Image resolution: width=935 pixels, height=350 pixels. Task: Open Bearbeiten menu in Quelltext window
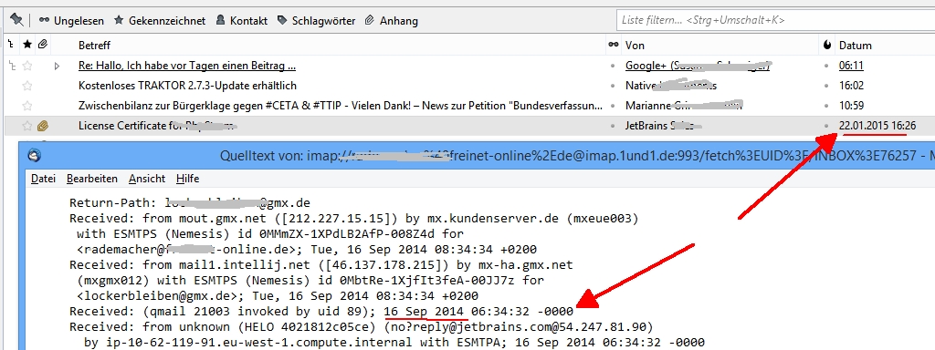pos(92,179)
